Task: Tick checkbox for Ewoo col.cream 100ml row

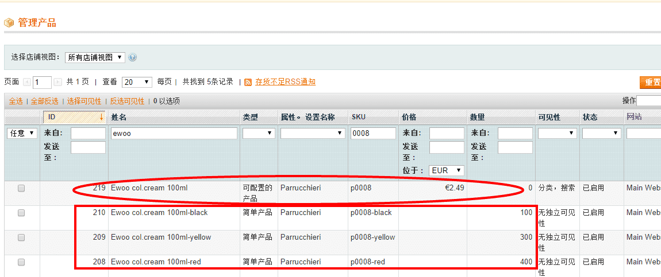Action: coord(21,189)
